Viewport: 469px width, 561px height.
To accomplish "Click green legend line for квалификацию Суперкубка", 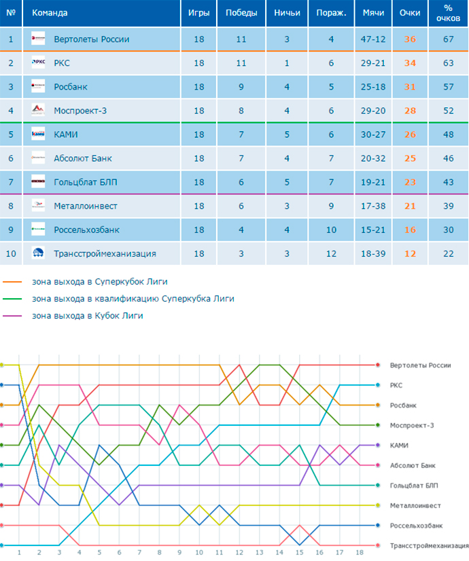I will click(12, 299).
